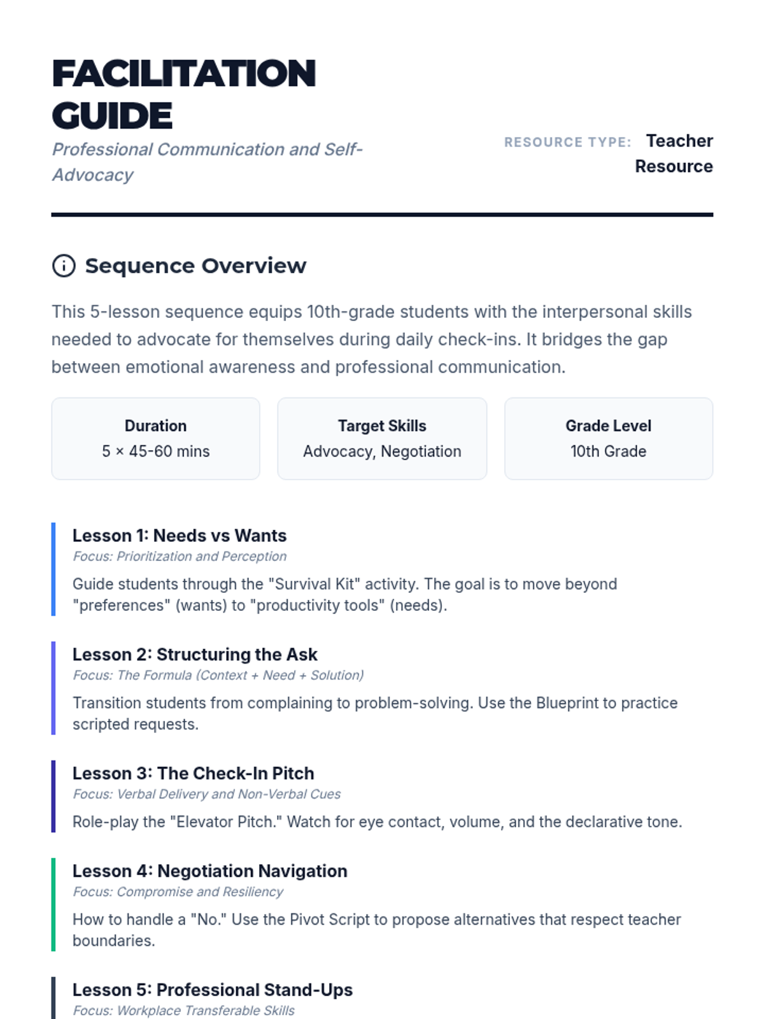Open Lesson 3: The Check-In Pitch heading

(194, 773)
